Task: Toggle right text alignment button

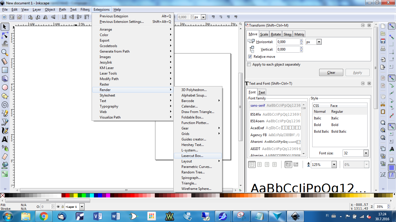Action: tap(267, 164)
